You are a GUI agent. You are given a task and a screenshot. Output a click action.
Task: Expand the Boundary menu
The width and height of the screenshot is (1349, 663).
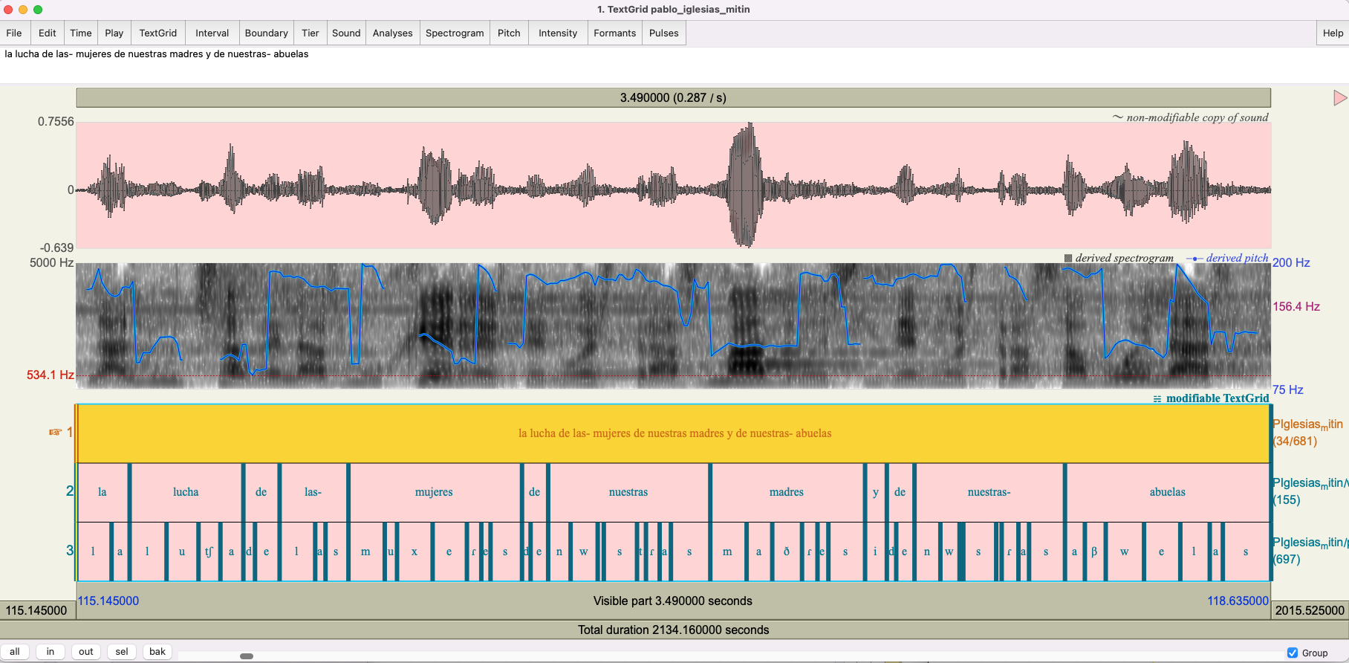pyautogui.click(x=266, y=33)
